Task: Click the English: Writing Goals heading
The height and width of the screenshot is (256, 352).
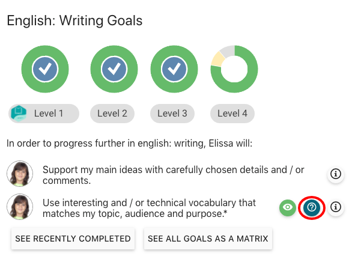Action: coord(74,20)
